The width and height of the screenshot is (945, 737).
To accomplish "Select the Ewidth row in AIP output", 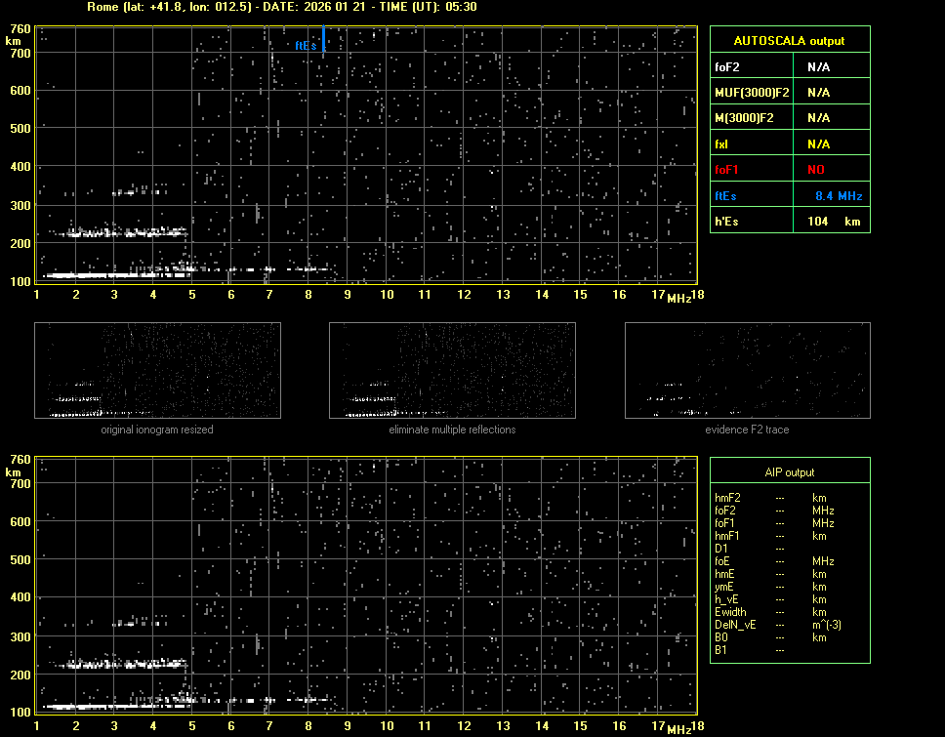I will point(730,612).
